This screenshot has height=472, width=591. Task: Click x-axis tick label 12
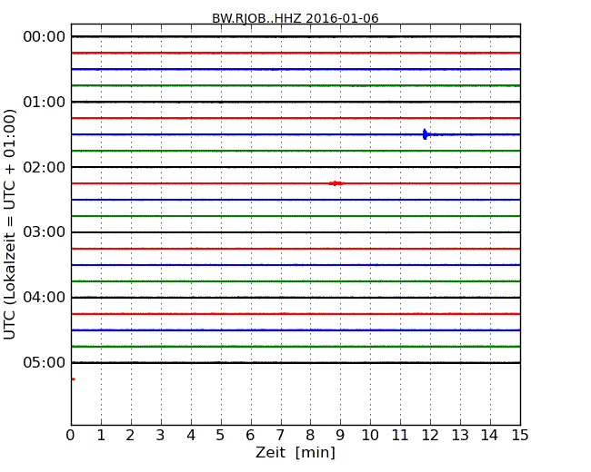point(430,436)
